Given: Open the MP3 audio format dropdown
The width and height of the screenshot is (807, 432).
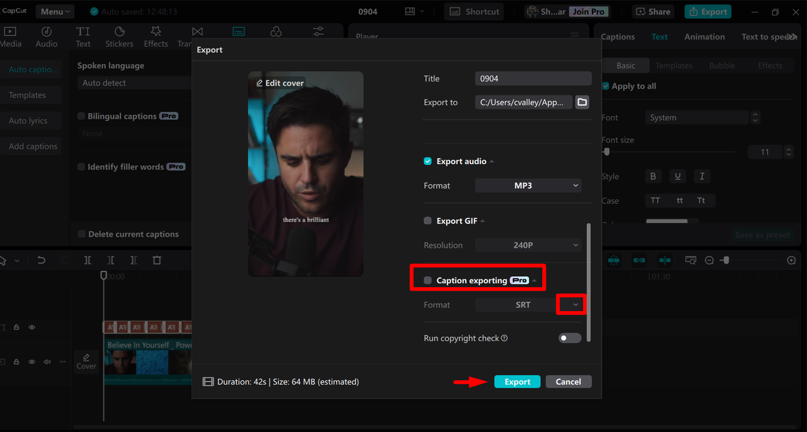Looking at the screenshot, I should [x=528, y=185].
